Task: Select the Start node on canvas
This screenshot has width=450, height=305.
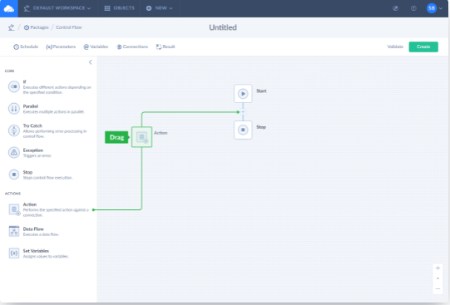Action: tap(243, 93)
